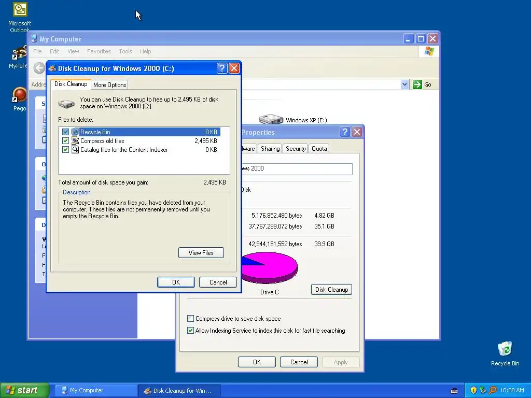Click the View Files button
This screenshot has width=531, height=398.
click(201, 253)
